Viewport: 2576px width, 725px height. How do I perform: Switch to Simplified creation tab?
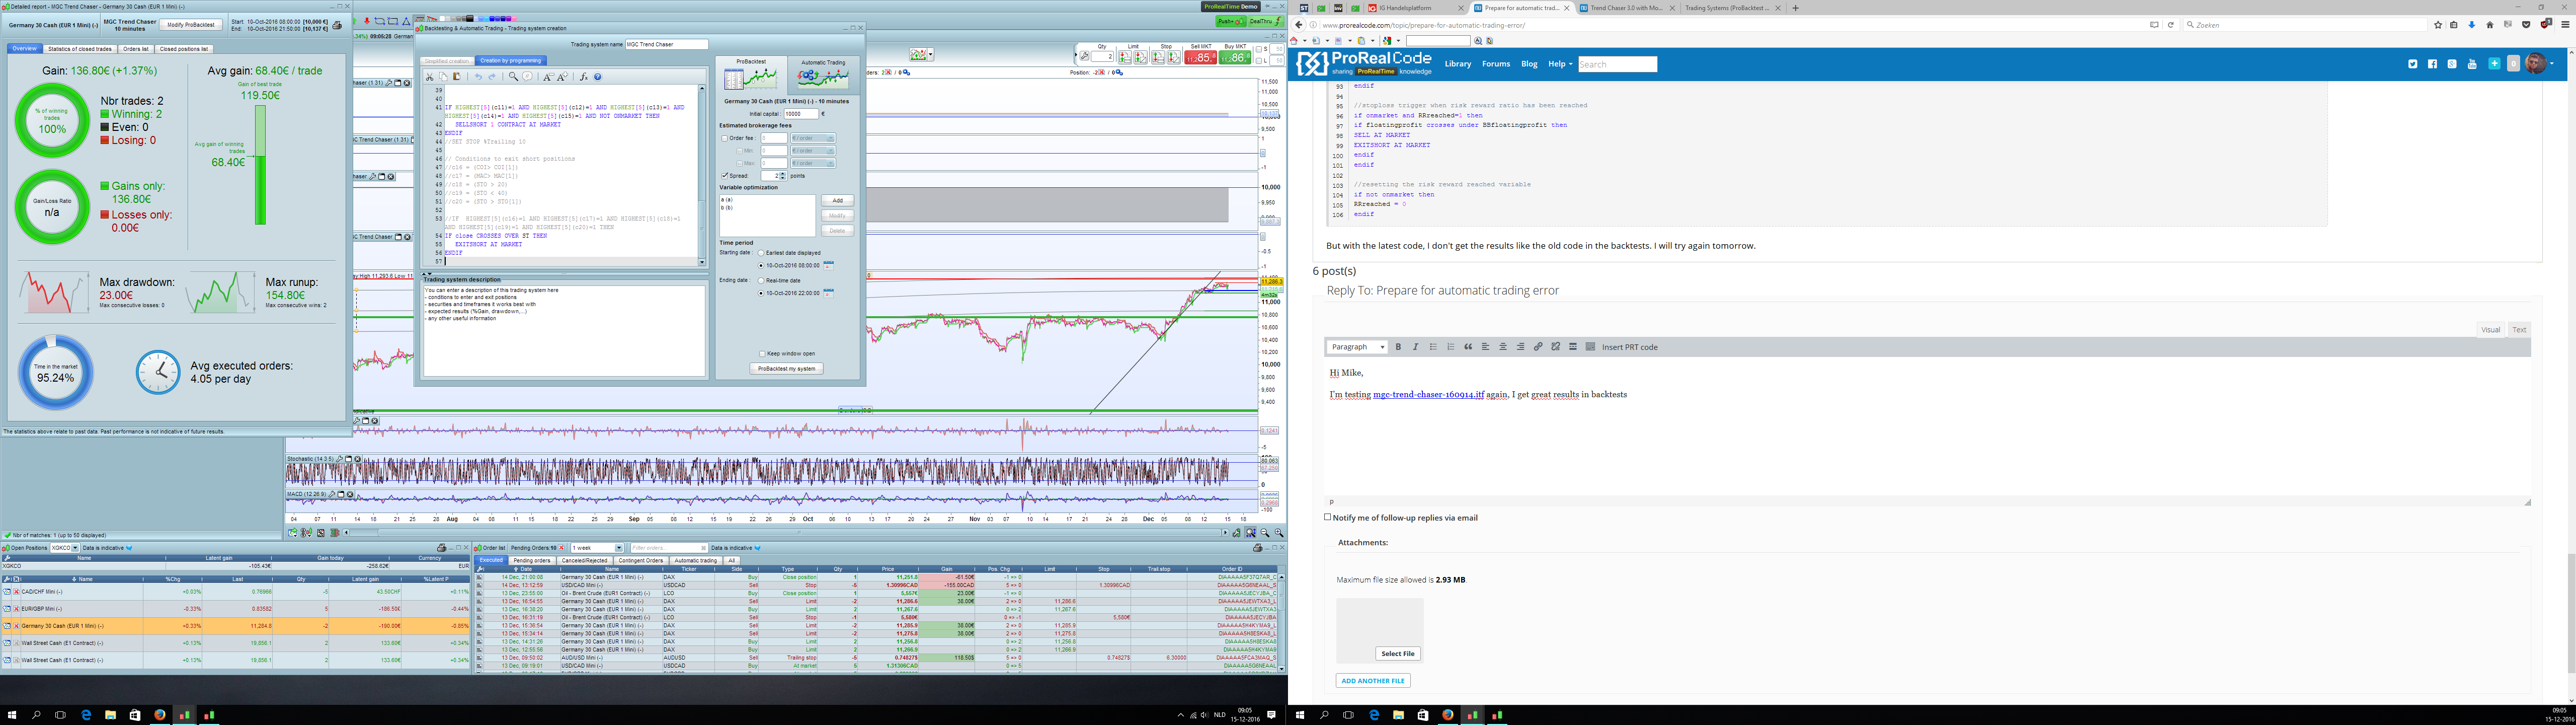point(446,61)
